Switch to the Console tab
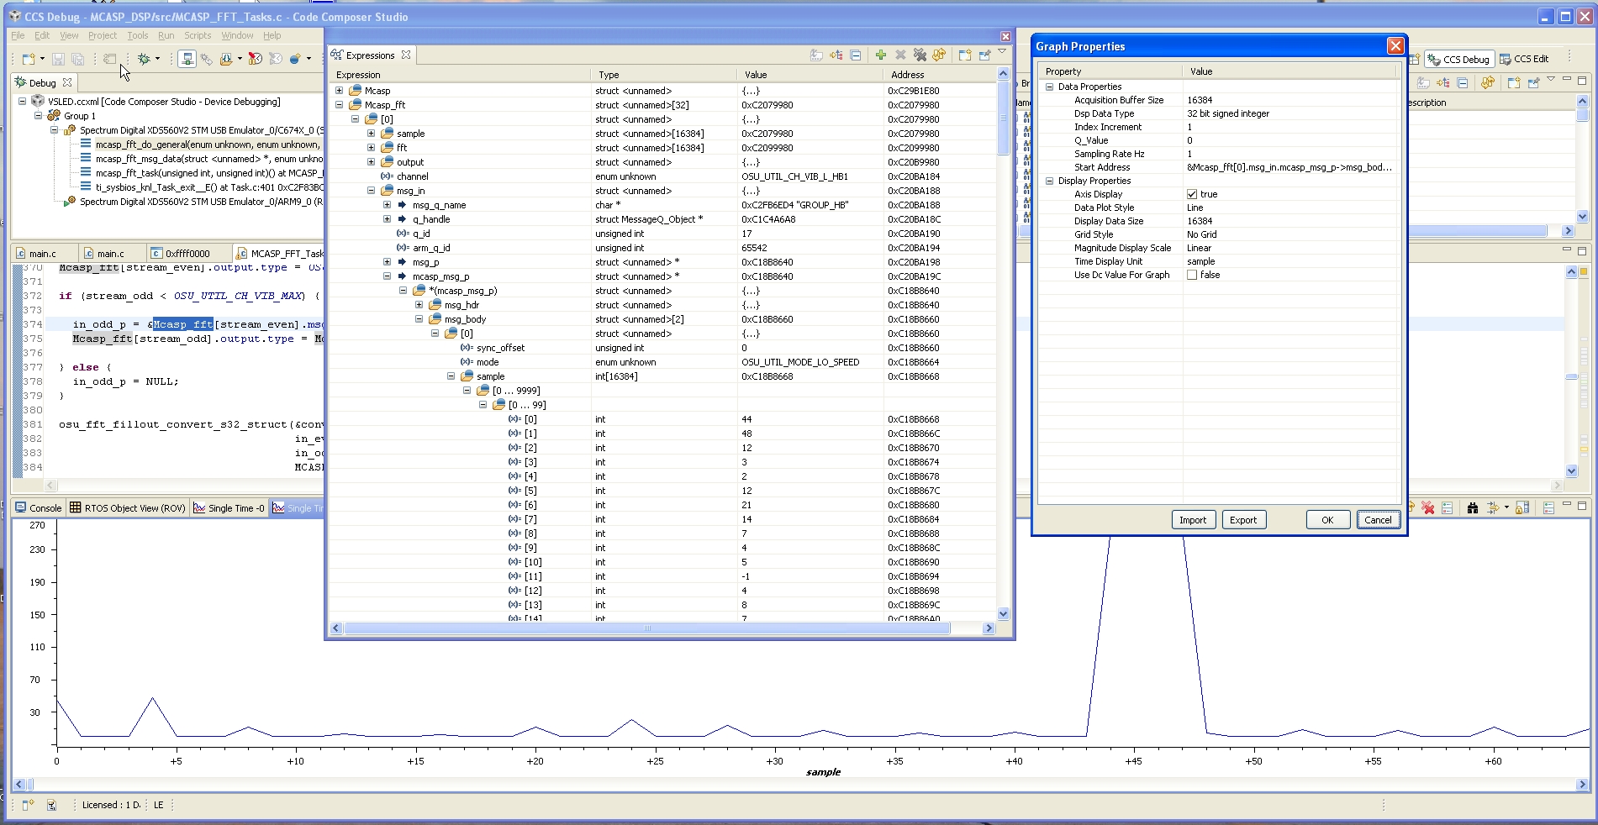Viewport: 1598px width, 825px height. [x=39, y=508]
